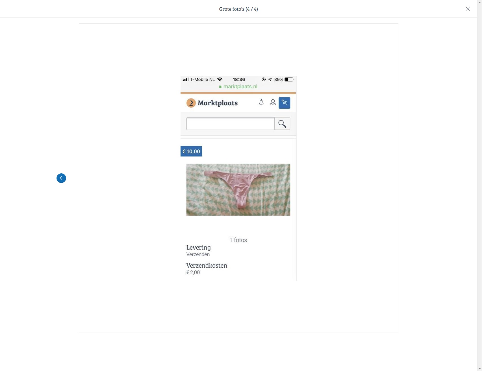Open the notifications bell icon
Viewport: 482px width, 371px height.
point(261,102)
